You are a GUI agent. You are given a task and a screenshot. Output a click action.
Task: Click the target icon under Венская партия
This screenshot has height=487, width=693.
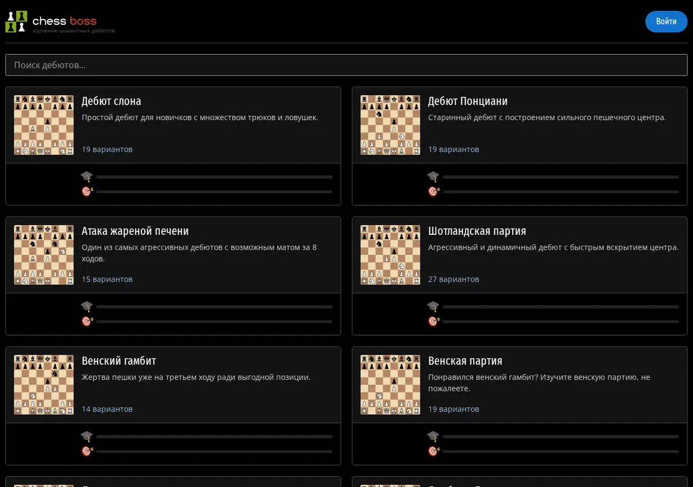point(434,451)
